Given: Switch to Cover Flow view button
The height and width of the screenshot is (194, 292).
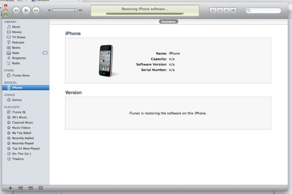Looking at the screenshot, I should point(233,10).
